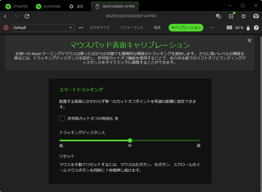The height and width of the screenshot is (192, 262).
Task: Go forward with the right arrow
Action: [16, 16]
